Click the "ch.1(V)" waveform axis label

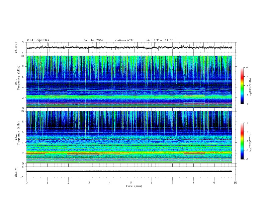(16, 48)
